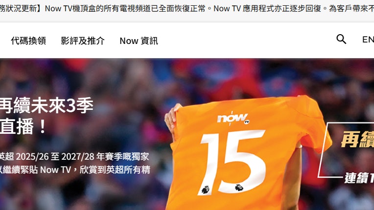Click the Premier League lion under digit 1

[206, 190]
